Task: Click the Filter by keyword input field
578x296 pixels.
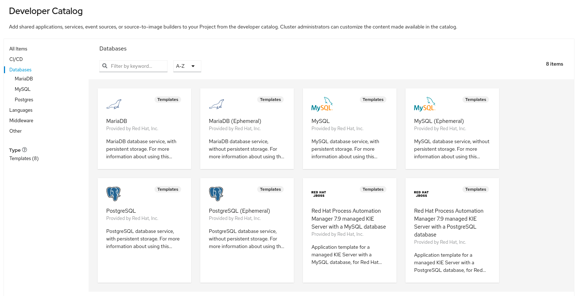Action: coord(133,66)
